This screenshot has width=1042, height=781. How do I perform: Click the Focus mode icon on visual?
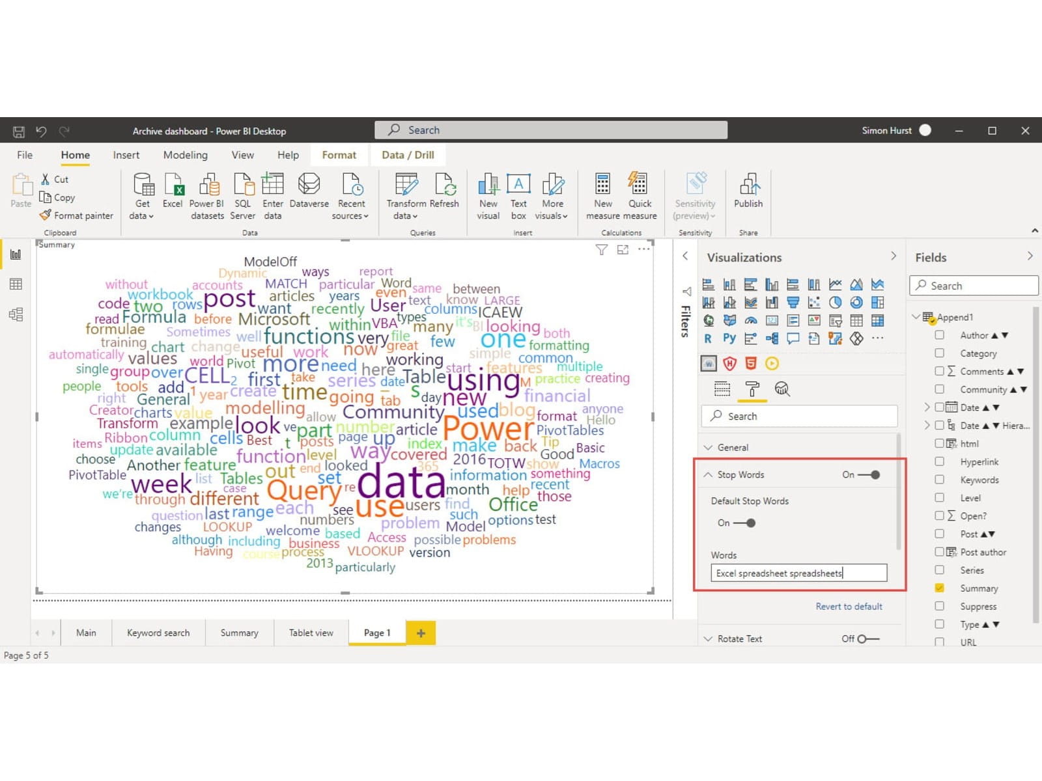[x=623, y=250]
